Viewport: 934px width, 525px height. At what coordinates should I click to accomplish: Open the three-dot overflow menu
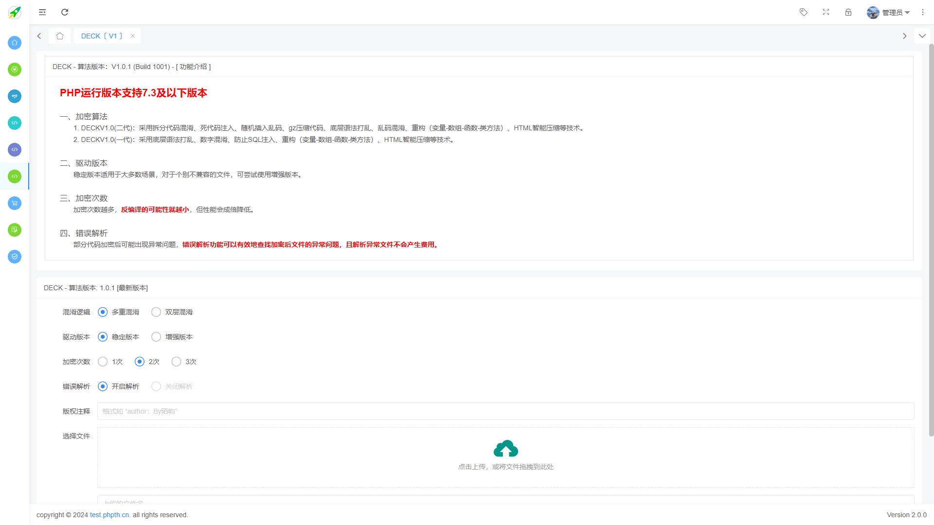pos(923,12)
